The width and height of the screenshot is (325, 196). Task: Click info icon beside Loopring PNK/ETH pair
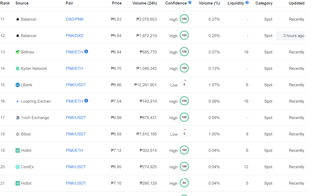[86, 101]
